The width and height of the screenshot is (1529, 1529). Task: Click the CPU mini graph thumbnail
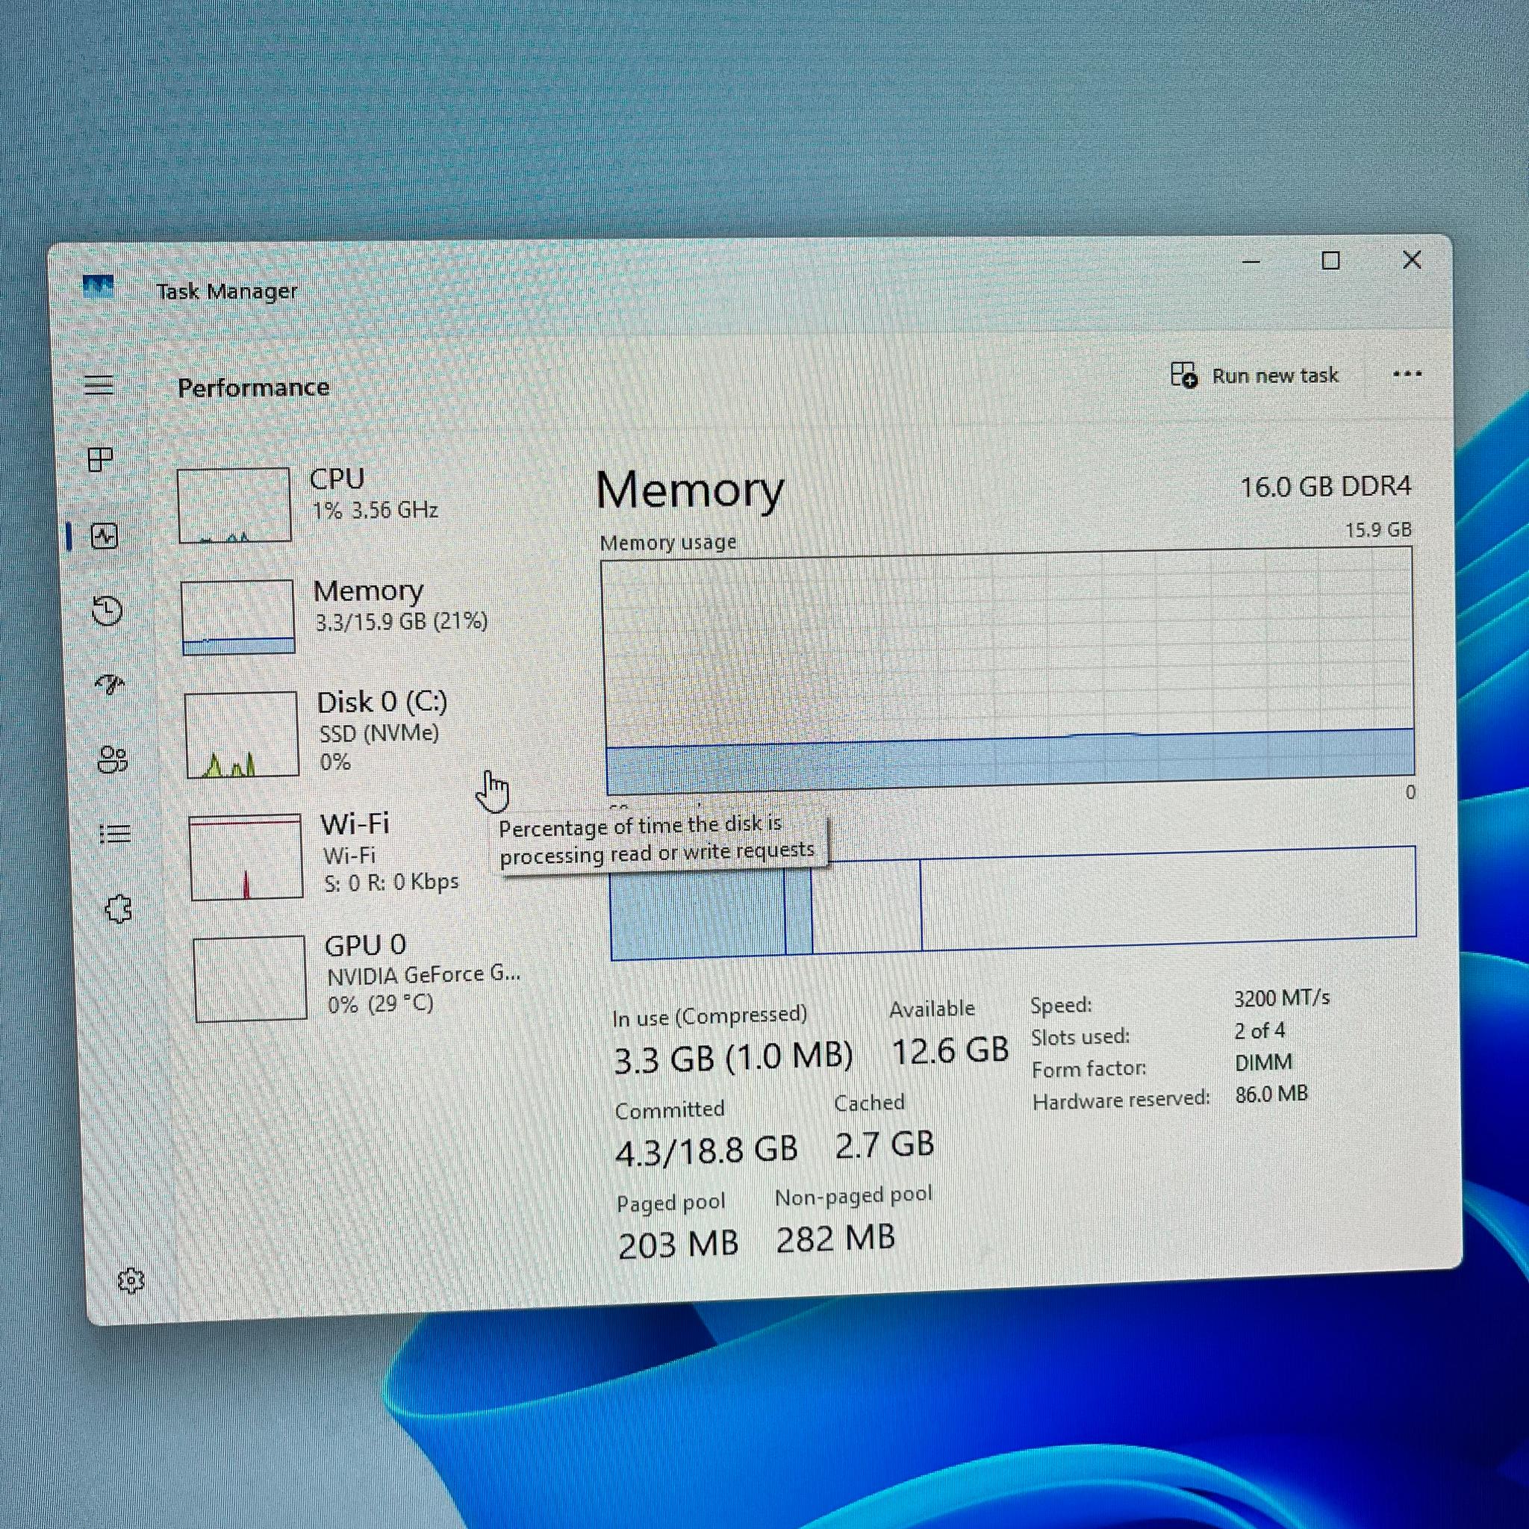(234, 505)
